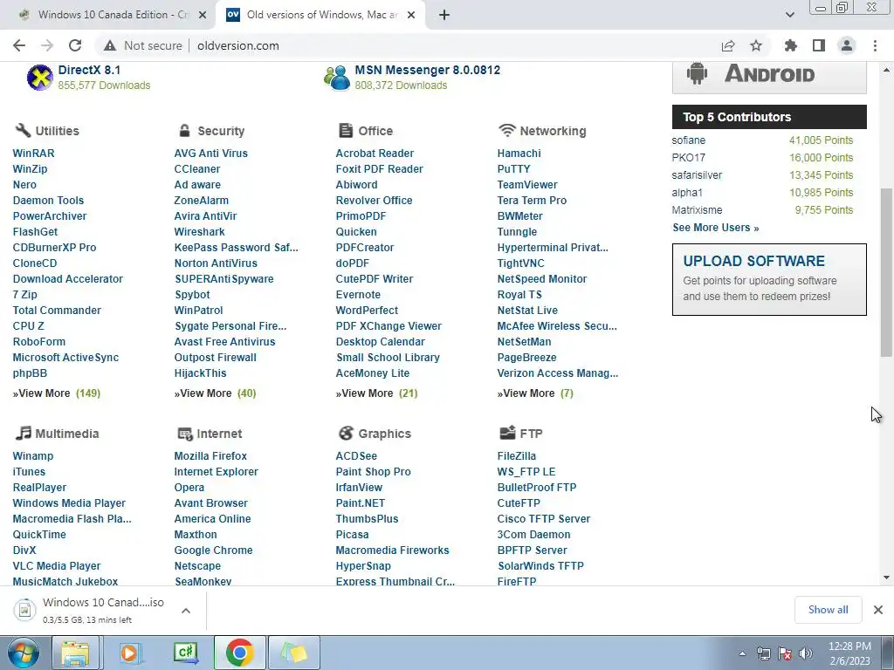This screenshot has width=894, height=670.
Task: Open the Acrobat Reader link
Action: 375,154
